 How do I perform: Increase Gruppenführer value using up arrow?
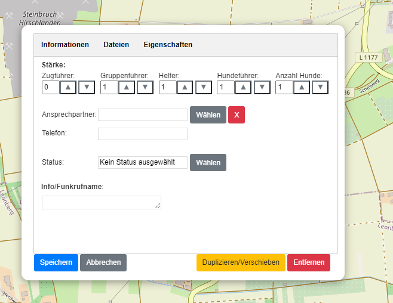tap(127, 88)
